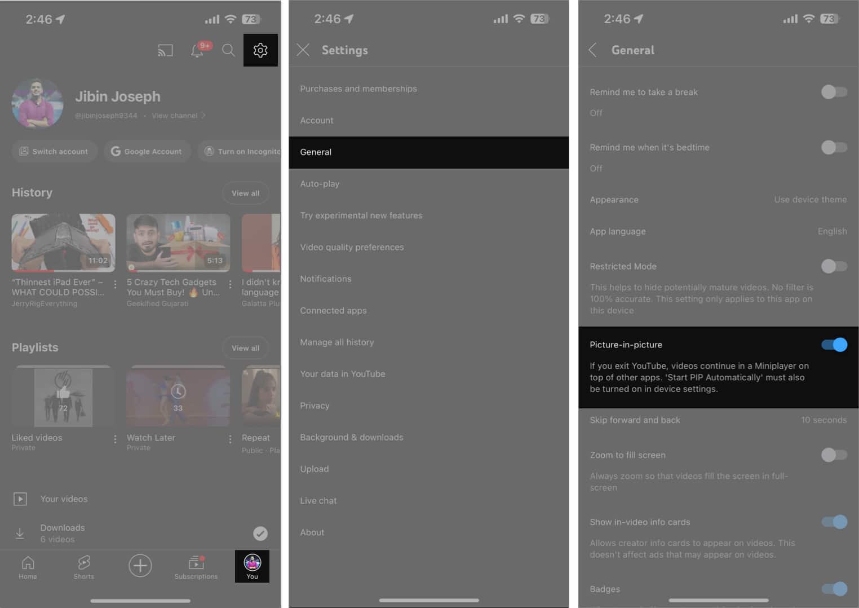Open Thinnest iPad Ever video thumbnail
Screen dimensions: 859x608
pyautogui.click(x=63, y=243)
